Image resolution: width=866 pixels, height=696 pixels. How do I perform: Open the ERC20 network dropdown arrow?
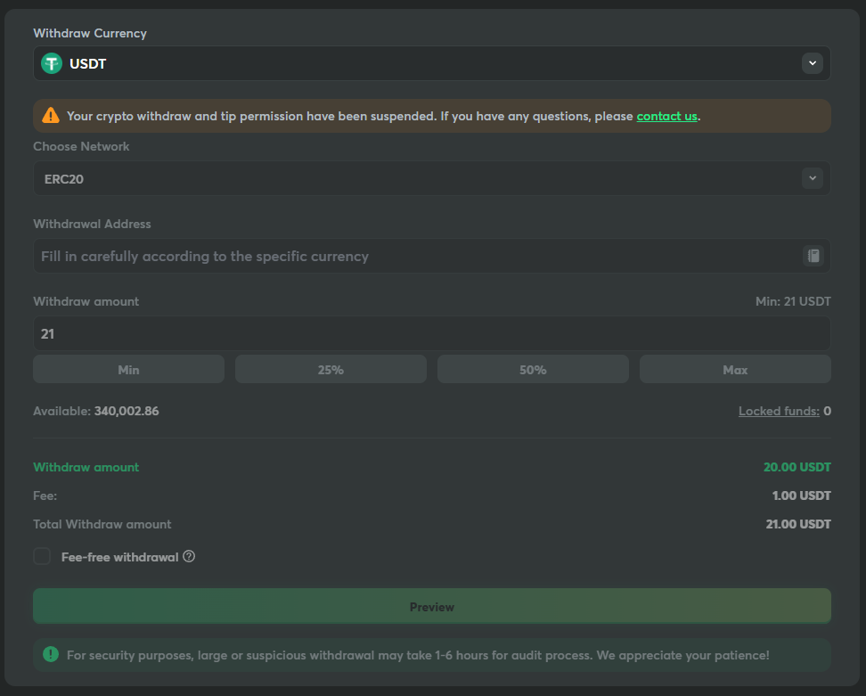pos(812,178)
